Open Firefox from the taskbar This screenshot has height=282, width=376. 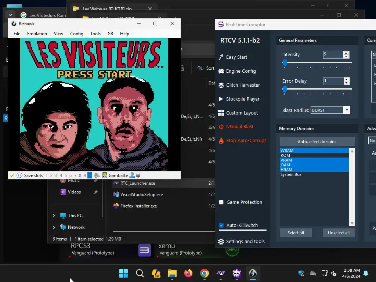[x=188, y=273]
